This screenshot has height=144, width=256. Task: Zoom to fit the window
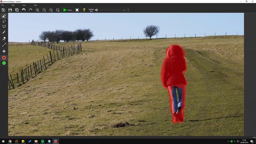[x=58, y=10]
